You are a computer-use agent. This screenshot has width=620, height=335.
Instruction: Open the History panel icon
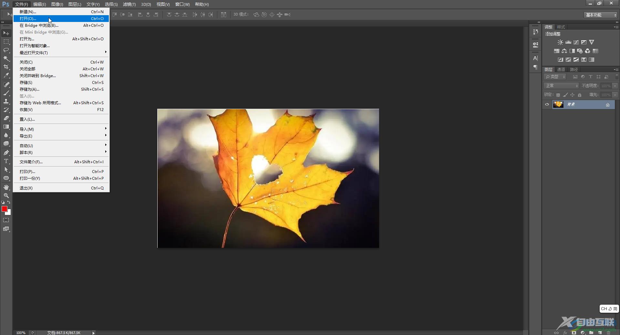tap(535, 32)
